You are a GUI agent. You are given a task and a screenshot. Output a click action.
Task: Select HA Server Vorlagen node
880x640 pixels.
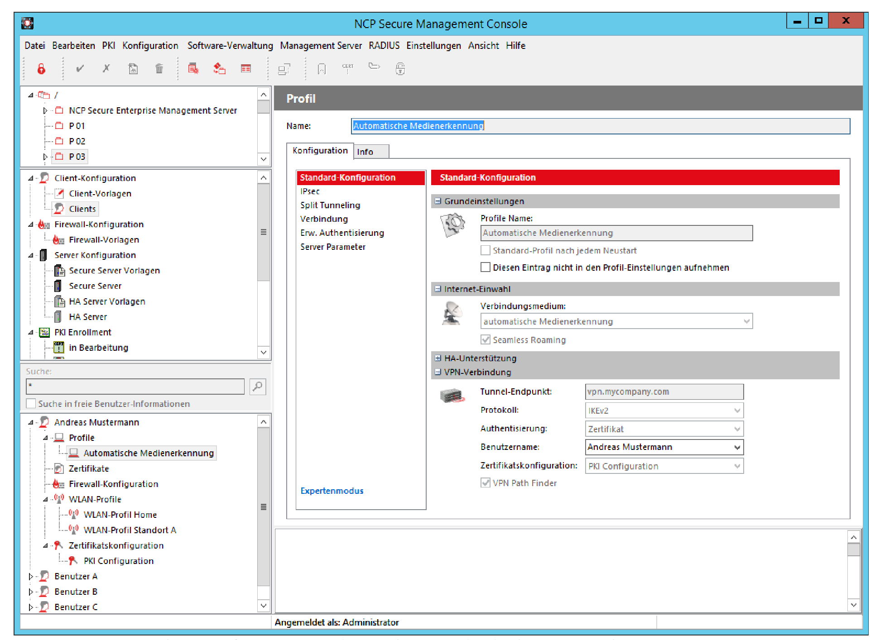pos(107,301)
